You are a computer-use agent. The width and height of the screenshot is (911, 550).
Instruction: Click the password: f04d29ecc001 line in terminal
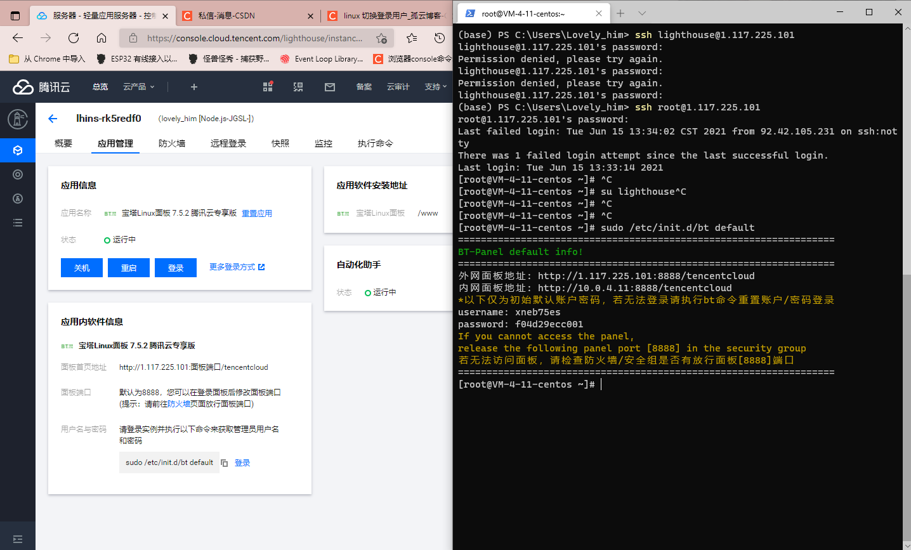coord(521,324)
